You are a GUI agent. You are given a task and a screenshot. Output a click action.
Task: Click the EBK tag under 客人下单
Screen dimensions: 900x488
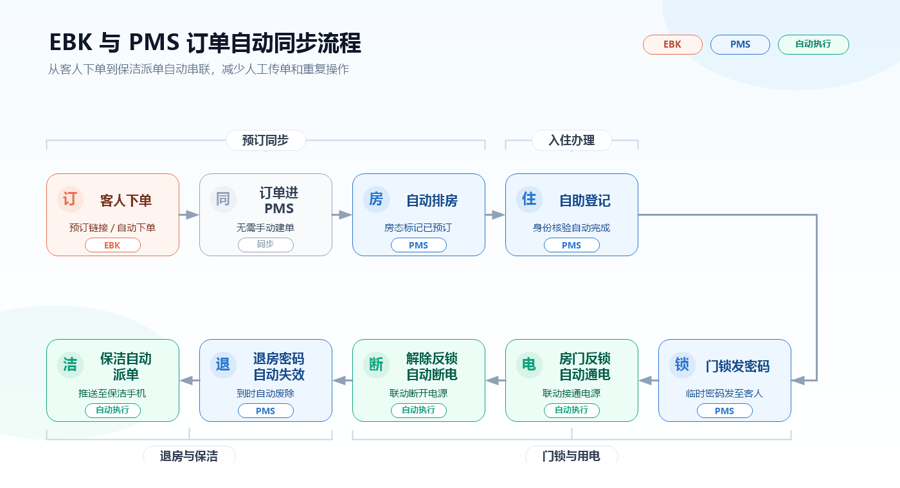coord(113,245)
